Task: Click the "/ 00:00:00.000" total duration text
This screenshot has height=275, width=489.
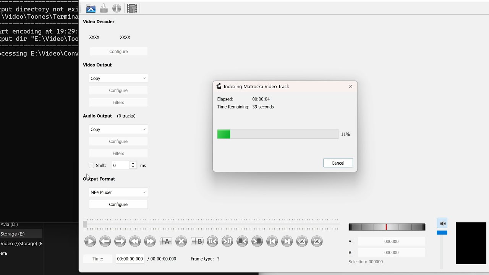Action: [162, 259]
